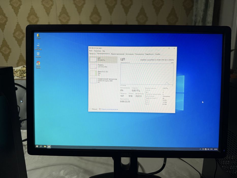237x178 pixels.
Task: Launch Google Chrome from the desktop
Action: [x=38, y=65]
